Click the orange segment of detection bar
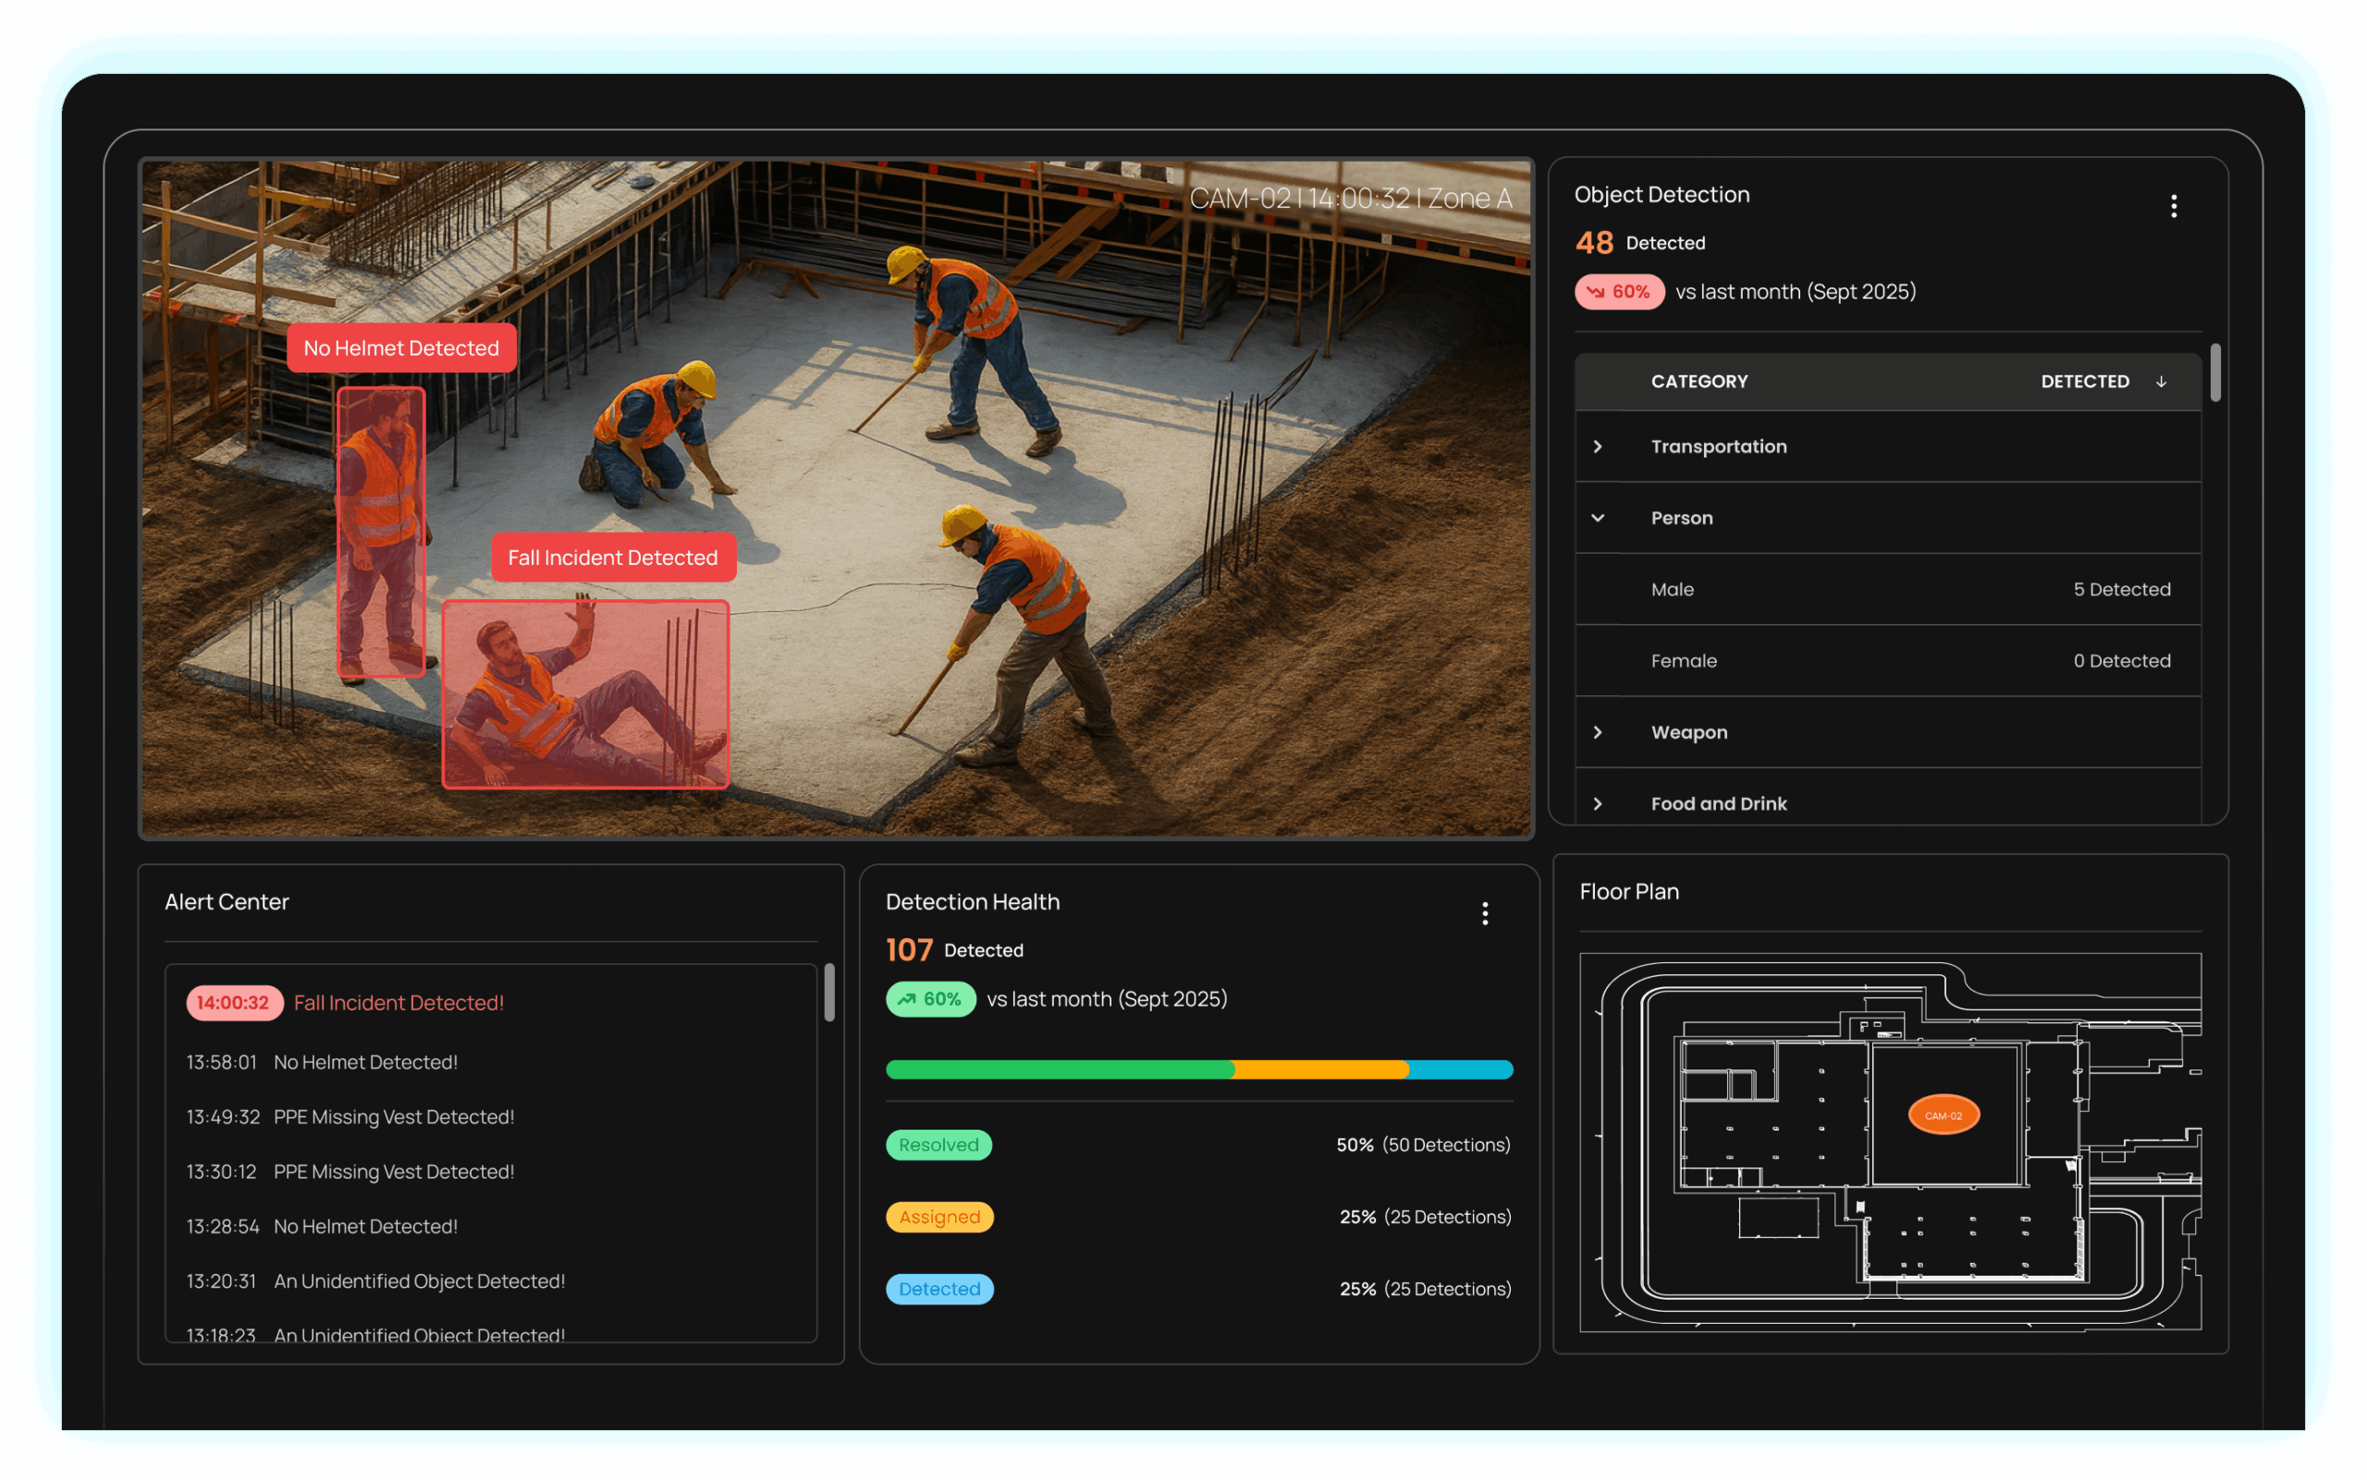 coord(1319,1070)
